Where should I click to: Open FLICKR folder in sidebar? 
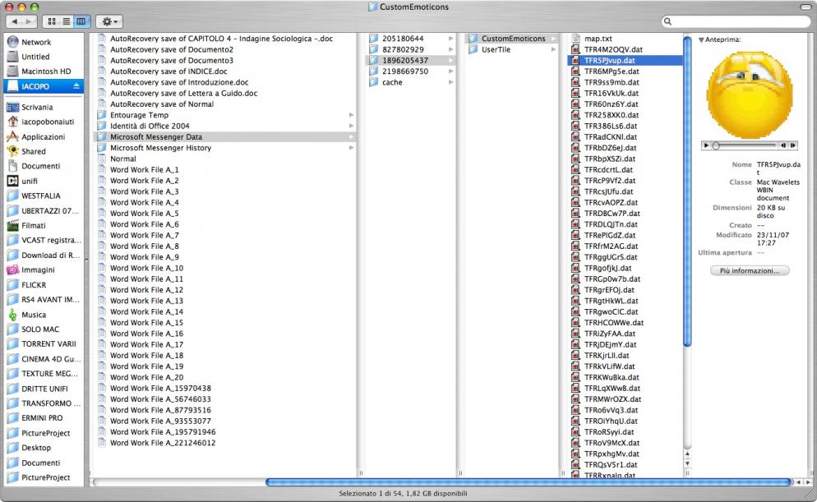34,285
